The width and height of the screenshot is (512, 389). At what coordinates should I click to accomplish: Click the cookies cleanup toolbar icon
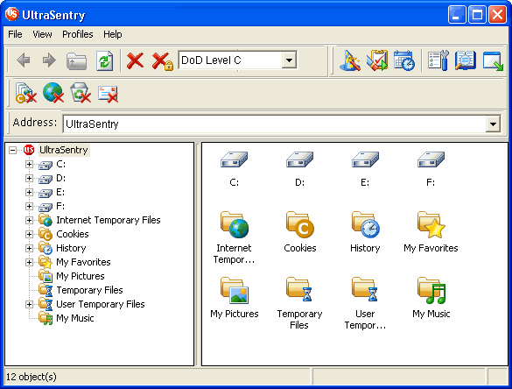point(25,93)
